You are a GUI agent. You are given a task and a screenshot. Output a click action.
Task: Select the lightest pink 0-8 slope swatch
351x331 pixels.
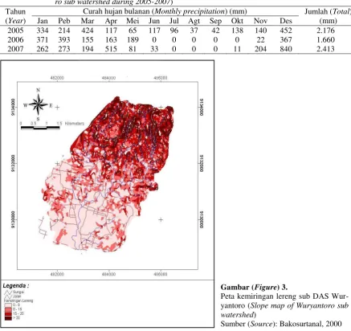point(8,304)
